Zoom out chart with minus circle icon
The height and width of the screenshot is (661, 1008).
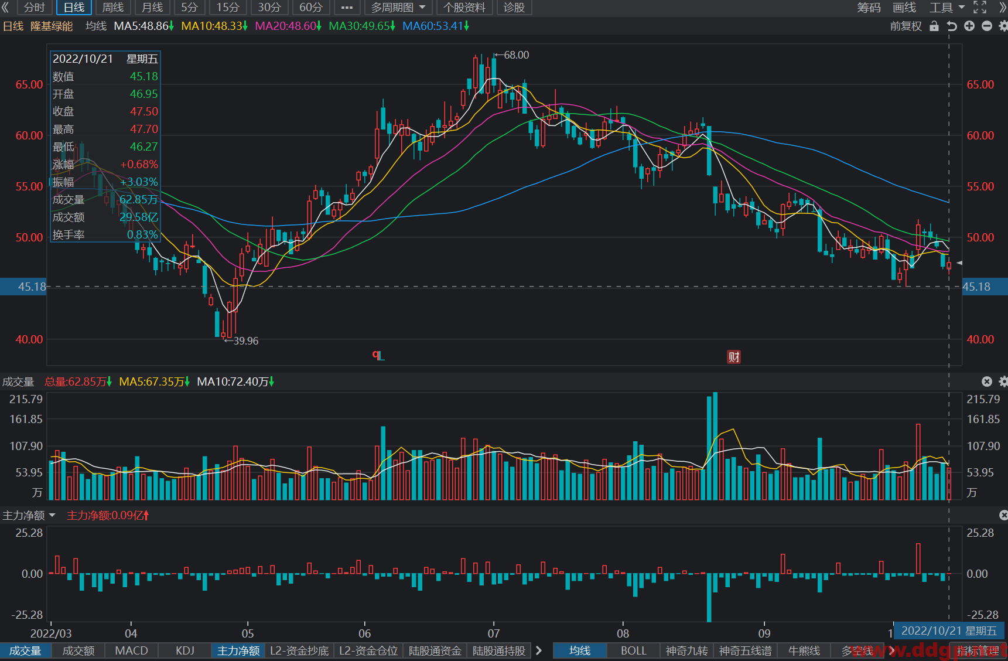click(987, 26)
